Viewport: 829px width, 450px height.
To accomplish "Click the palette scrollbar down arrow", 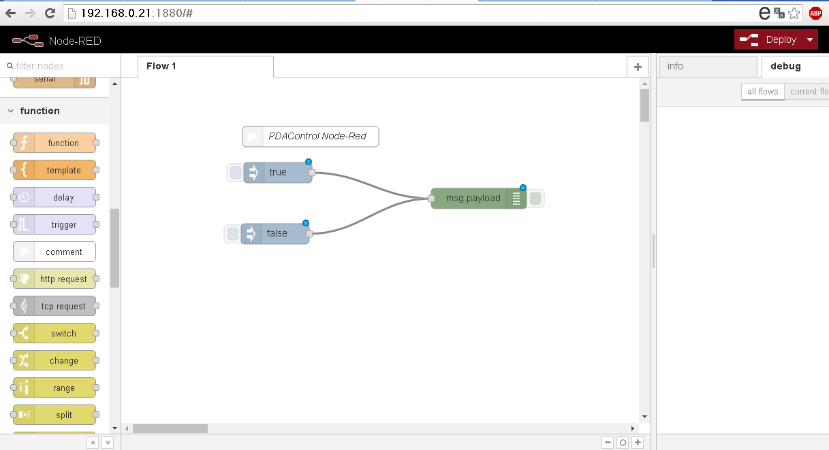I will (114, 428).
